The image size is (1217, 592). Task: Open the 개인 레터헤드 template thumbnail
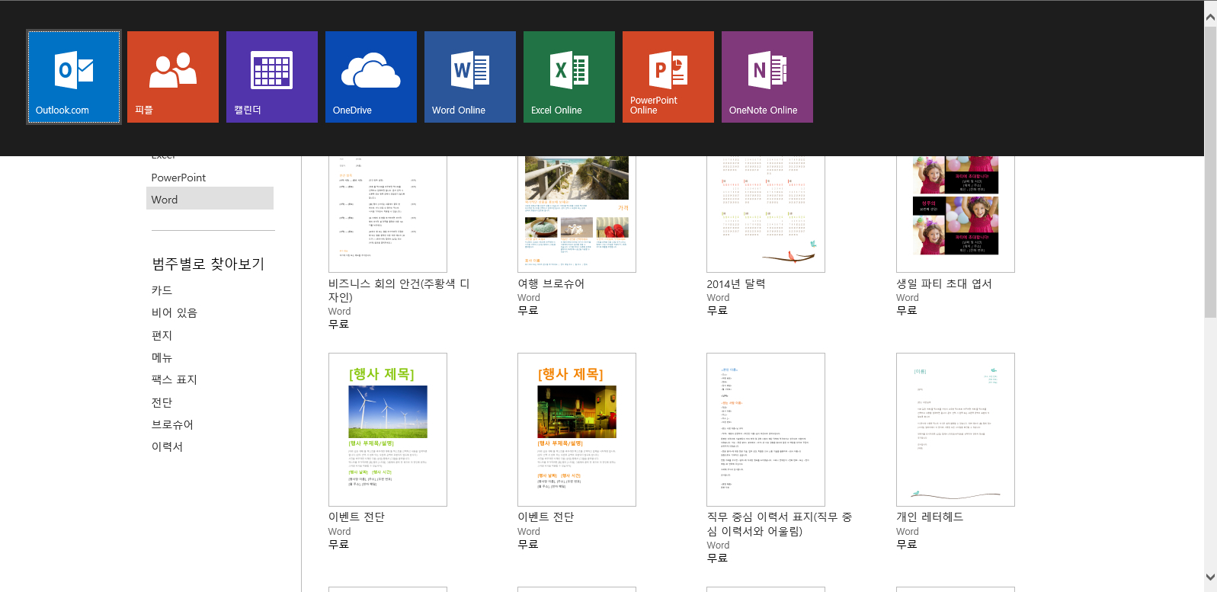pyautogui.click(x=956, y=430)
